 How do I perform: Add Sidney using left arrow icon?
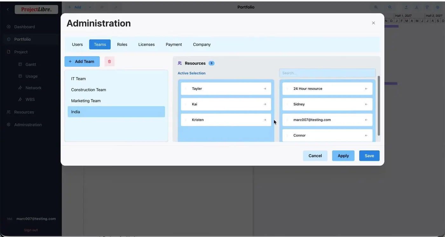[x=366, y=104]
